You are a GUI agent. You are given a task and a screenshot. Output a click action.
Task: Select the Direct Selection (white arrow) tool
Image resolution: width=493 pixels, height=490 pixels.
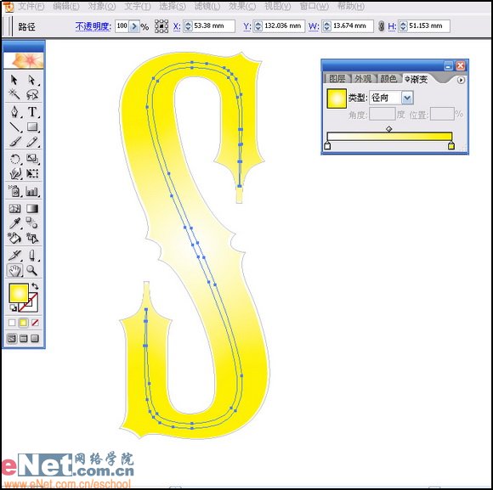click(31, 80)
